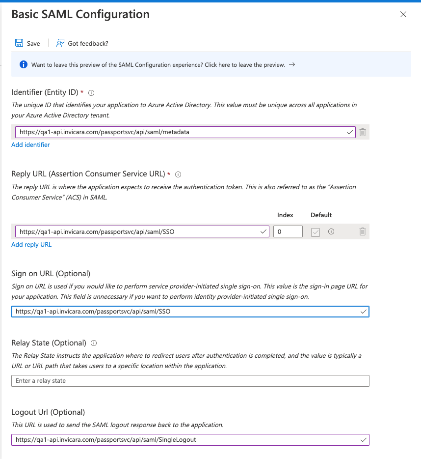Screen dimensions: 421x459
Task: Show info tooltip for Relay State
Action: (x=94, y=343)
